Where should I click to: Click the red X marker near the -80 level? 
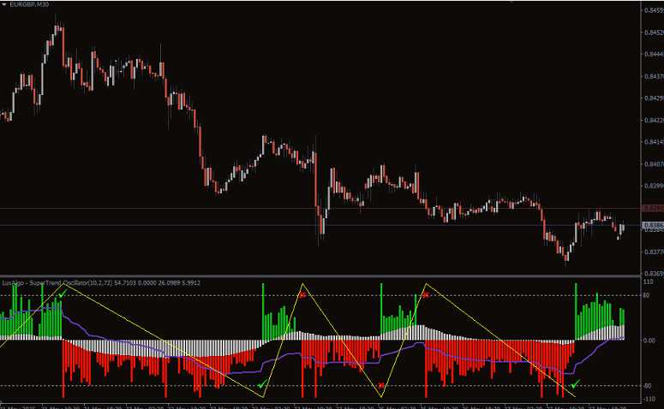[x=381, y=385]
